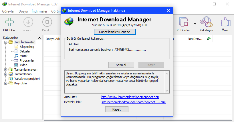Select the Belgeler category
234x122 pixels.
(25, 51)
